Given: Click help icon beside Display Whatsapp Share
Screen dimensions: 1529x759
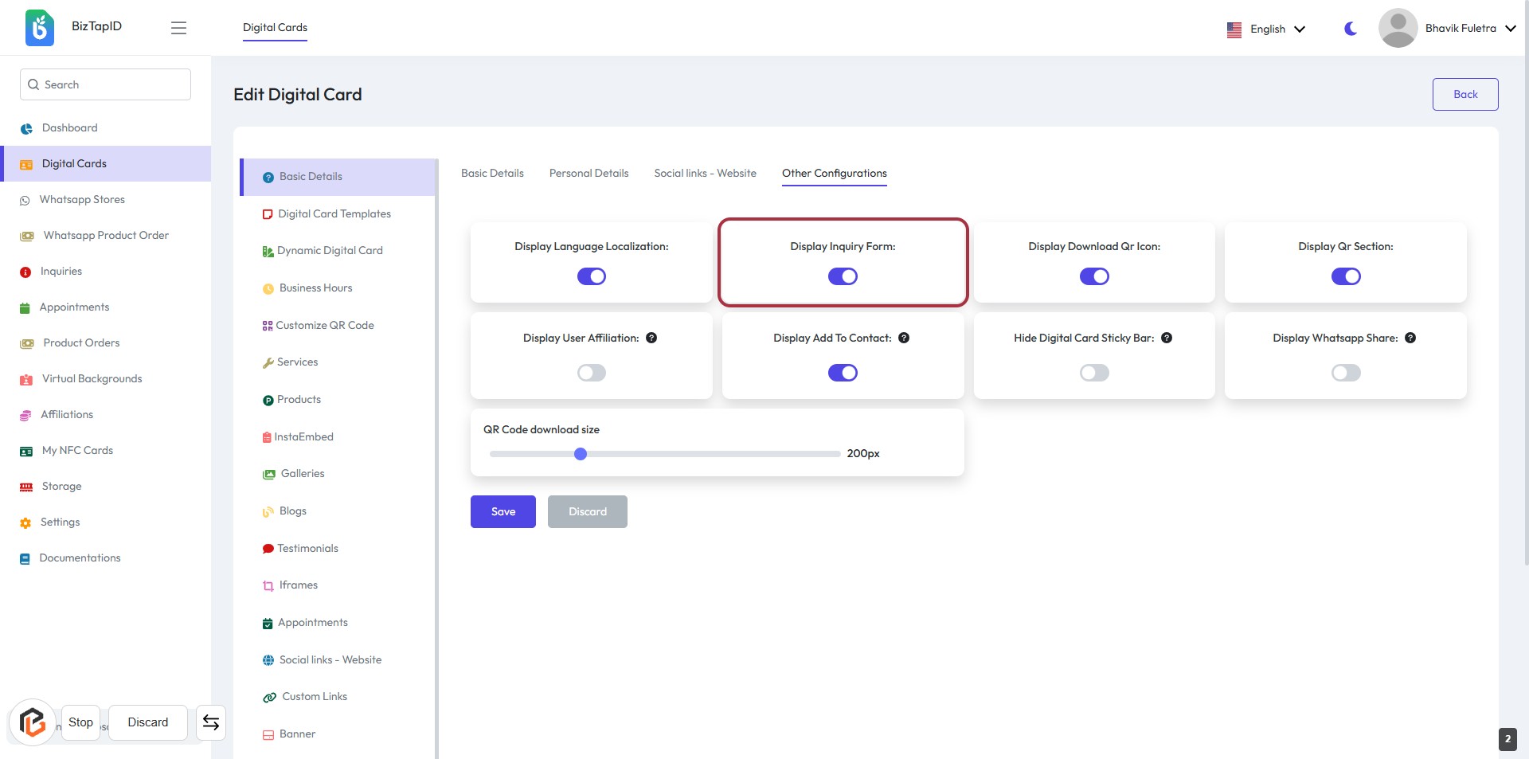Looking at the screenshot, I should click(x=1410, y=338).
